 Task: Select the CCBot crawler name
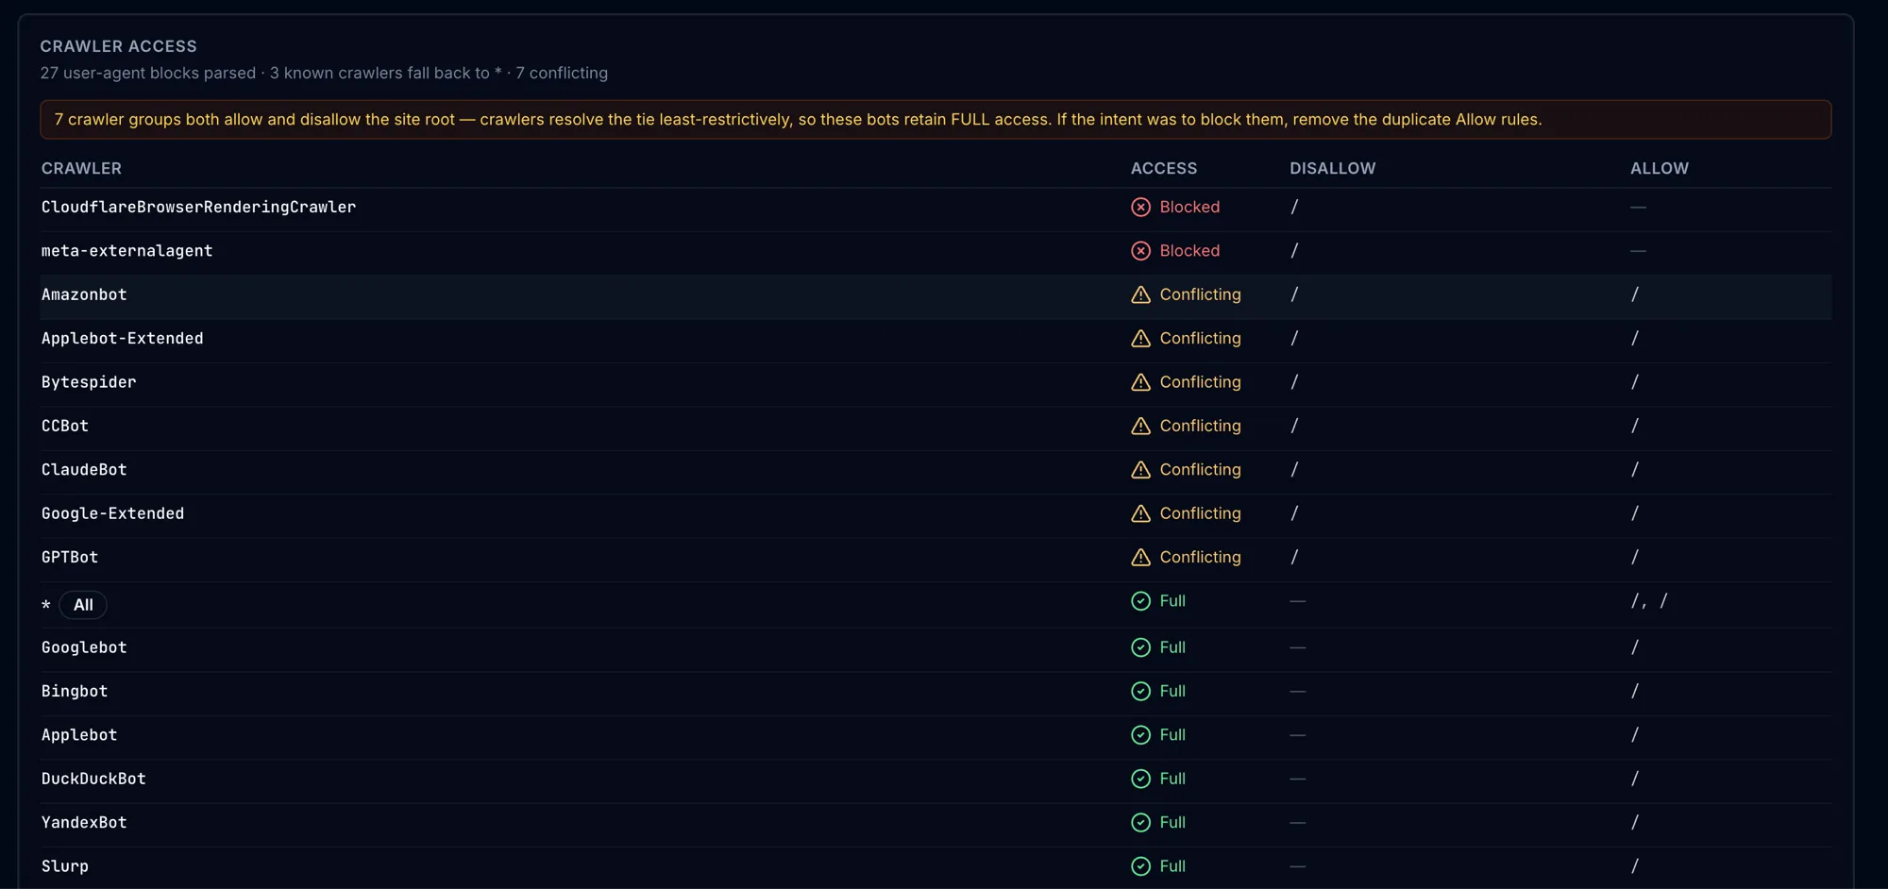click(65, 426)
